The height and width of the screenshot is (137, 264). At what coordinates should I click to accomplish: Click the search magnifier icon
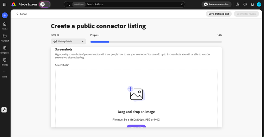click(x=68, y=4)
